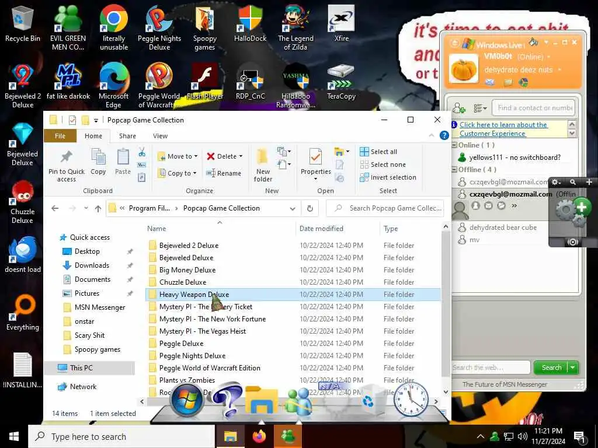Select the Chuzzle Deluxe folder row
The height and width of the screenshot is (448, 598).
[293, 282]
